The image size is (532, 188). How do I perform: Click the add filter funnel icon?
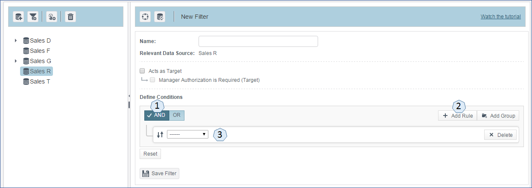click(33, 17)
